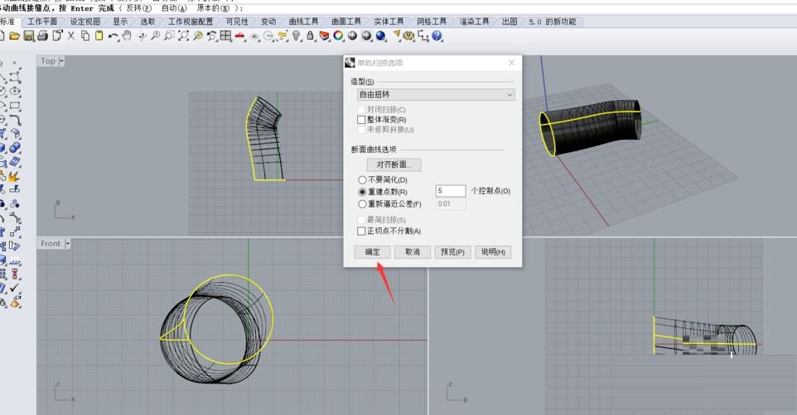Switch to the 工作平面 toolbar tab
The width and height of the screenshot is (797, 415).
click(x=42, y=21)
